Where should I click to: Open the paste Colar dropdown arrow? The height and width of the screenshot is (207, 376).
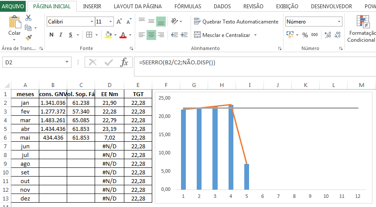point(14,40)
